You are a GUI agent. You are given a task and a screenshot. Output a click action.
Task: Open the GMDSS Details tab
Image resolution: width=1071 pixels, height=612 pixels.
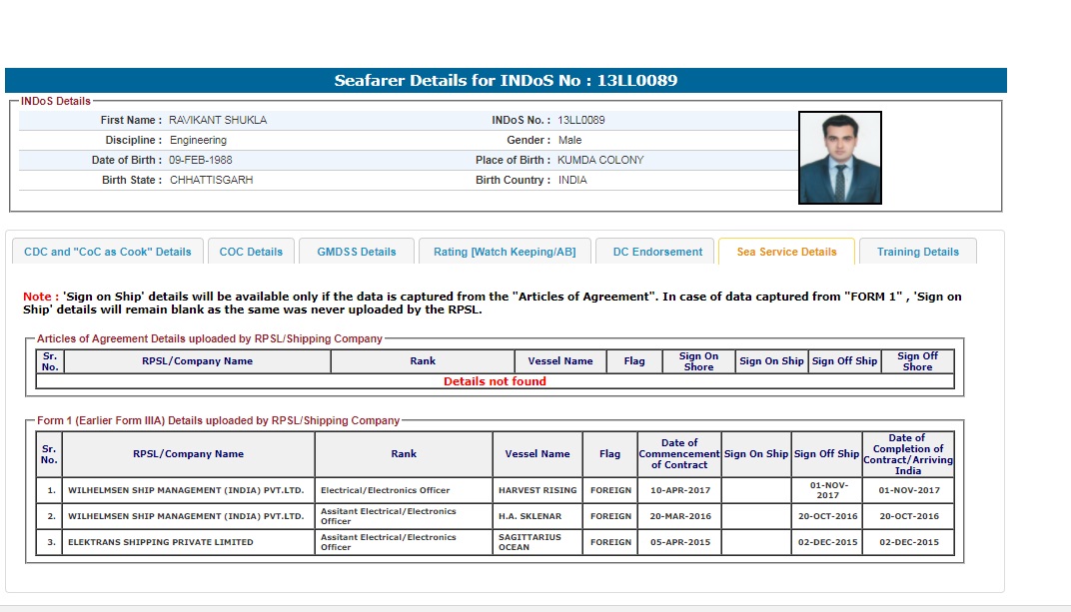357,252
